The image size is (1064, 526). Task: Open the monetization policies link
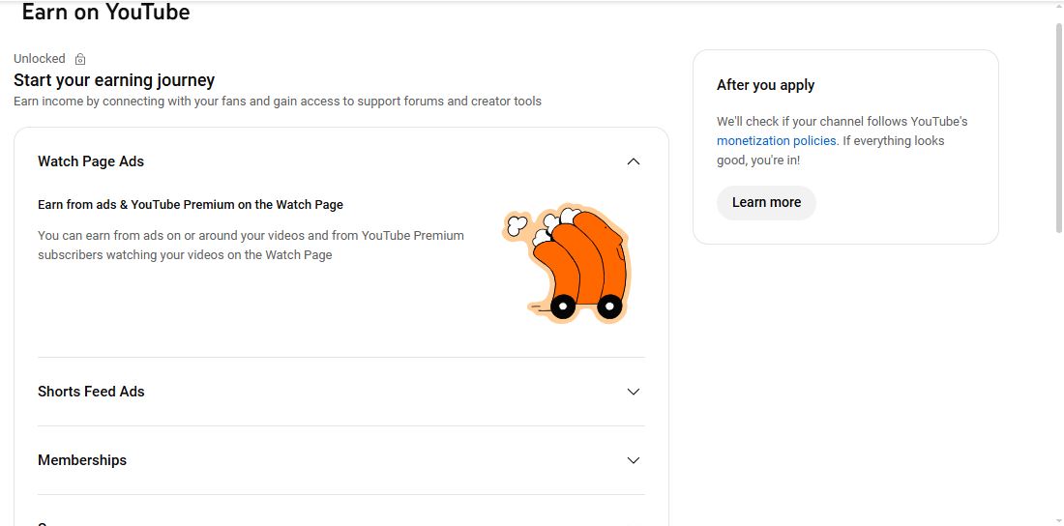pyautogui.click(x=776, y=141)
